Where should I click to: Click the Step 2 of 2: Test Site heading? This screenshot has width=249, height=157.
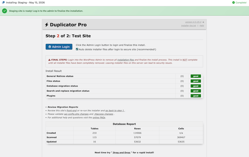pyautogui.click(x=68, y=36)
